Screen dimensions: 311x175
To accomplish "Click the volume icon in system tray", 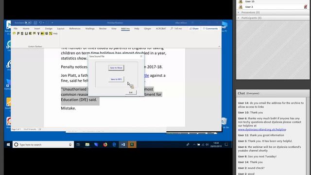I will click(207, 145).
